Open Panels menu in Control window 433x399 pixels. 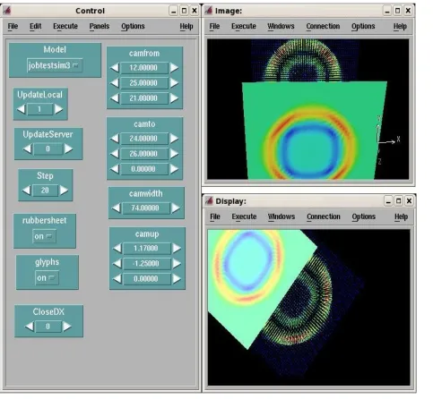100,26
